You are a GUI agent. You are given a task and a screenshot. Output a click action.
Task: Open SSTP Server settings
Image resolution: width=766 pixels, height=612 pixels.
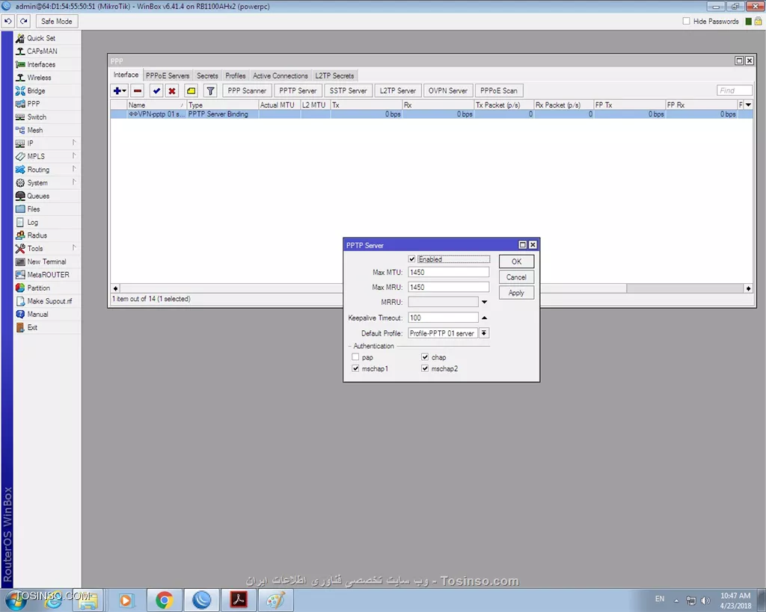click(348, 90)
